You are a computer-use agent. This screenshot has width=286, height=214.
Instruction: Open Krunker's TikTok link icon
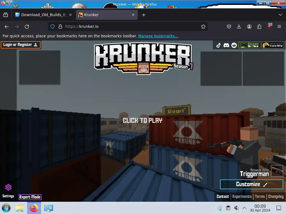(x=218, y=45)
